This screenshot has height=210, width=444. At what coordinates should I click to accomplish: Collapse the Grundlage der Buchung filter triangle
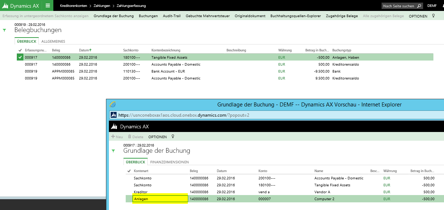point(113,151)
